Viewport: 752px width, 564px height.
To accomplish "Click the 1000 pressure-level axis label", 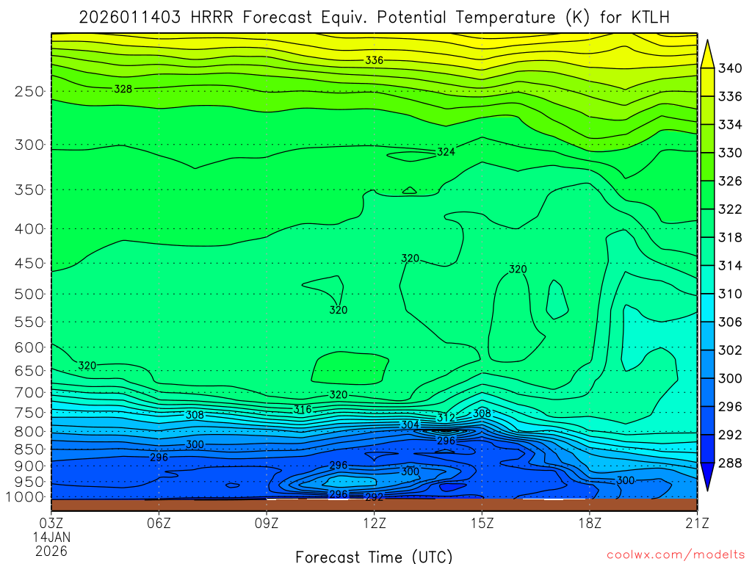I will click(x=25, y=497).
